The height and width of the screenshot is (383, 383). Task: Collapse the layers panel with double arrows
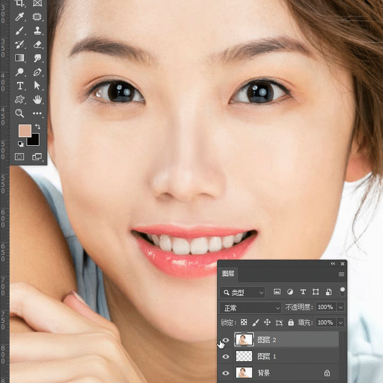click(x=332, y=263)
